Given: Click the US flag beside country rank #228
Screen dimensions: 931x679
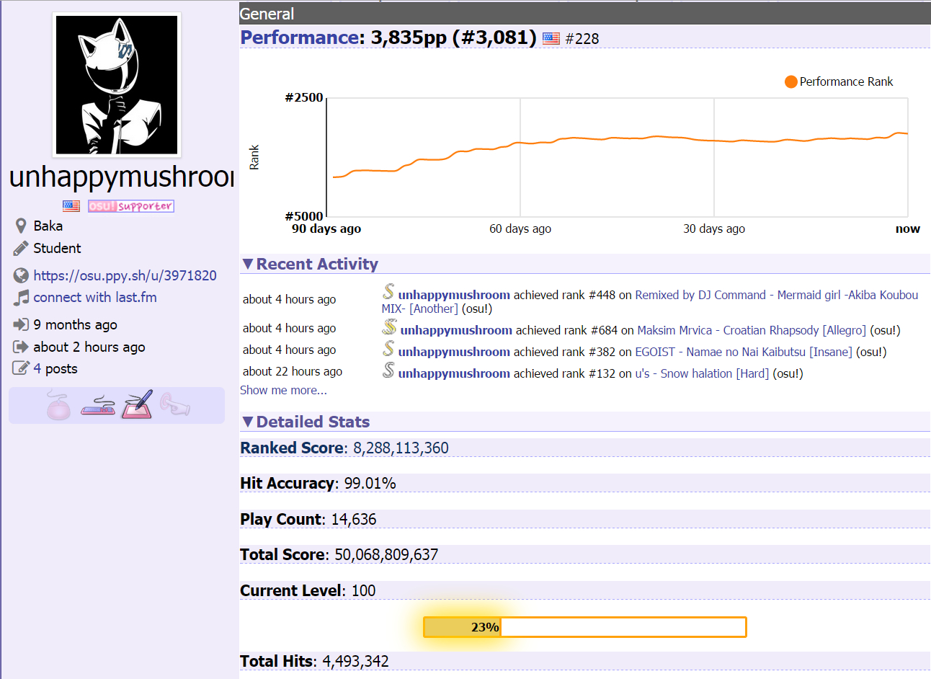Looking at the screenshot, I should (551, 39).
